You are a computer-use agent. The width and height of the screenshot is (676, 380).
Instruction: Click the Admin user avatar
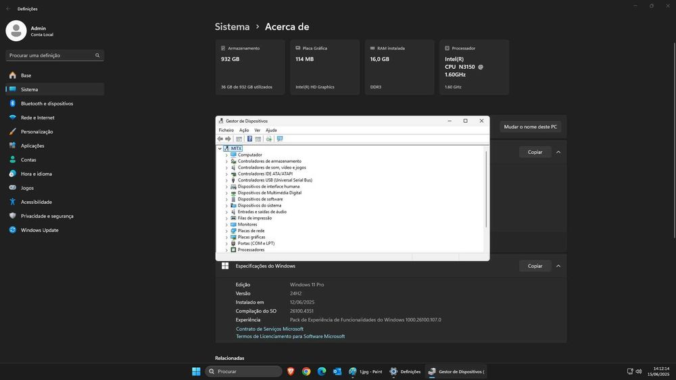click(x=16, y=31)
